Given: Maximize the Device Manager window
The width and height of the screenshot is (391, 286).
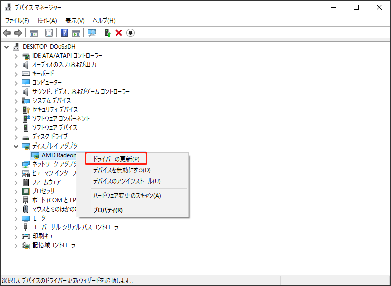Looking at the screenshot, I should (x=356, y=7).
